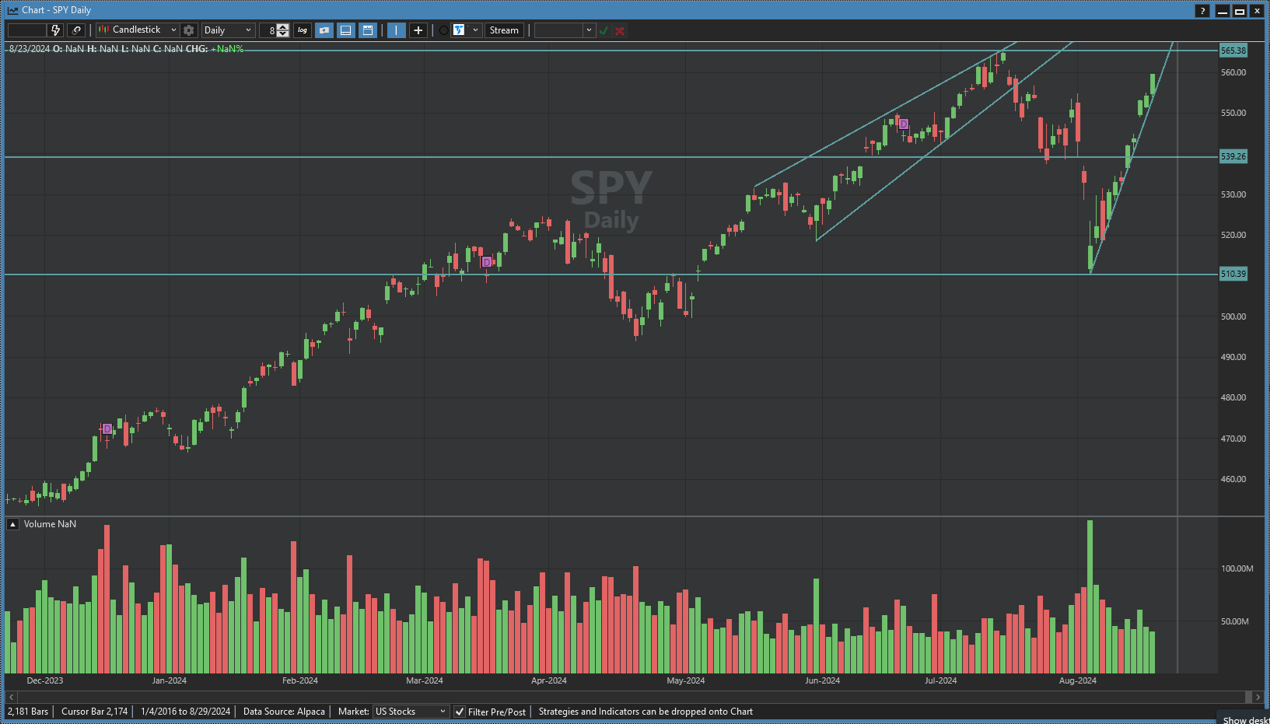The height and width of the screenshot is (724, 1270).
Task: Click the D dividend marker near March 2024
Action: tap(487, 262)
